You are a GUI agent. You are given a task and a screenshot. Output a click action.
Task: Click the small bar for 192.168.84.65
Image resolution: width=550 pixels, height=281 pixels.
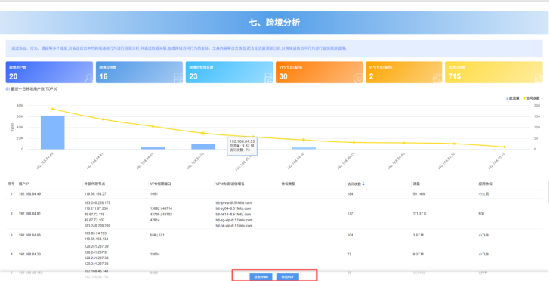point(153,148)
